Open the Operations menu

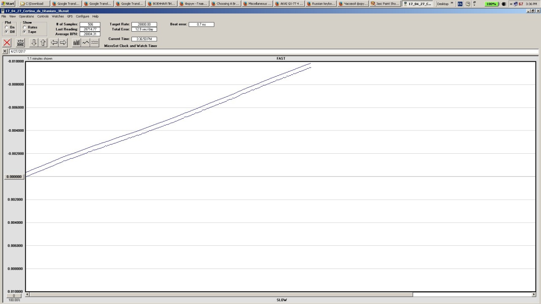point(26,16)
